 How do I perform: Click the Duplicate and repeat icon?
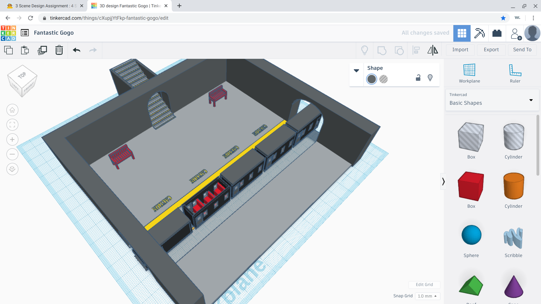[x=42, y=50]
